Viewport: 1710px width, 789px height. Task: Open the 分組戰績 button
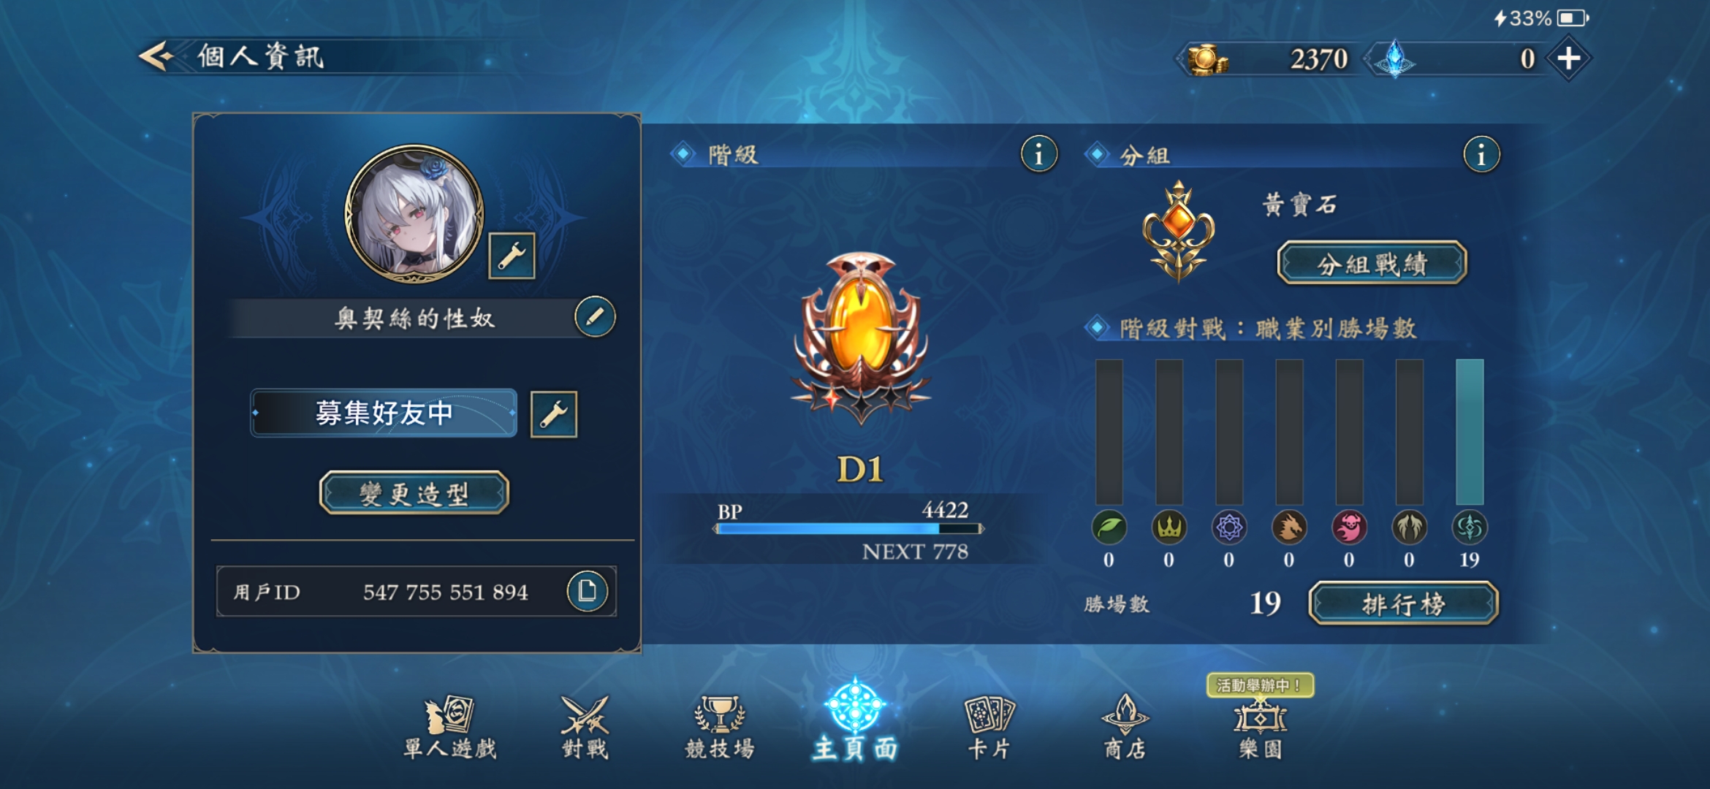[x=1372, y=263]
